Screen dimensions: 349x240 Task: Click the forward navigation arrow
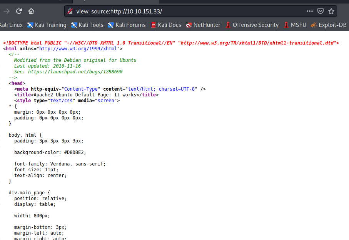tap(6, 11)
